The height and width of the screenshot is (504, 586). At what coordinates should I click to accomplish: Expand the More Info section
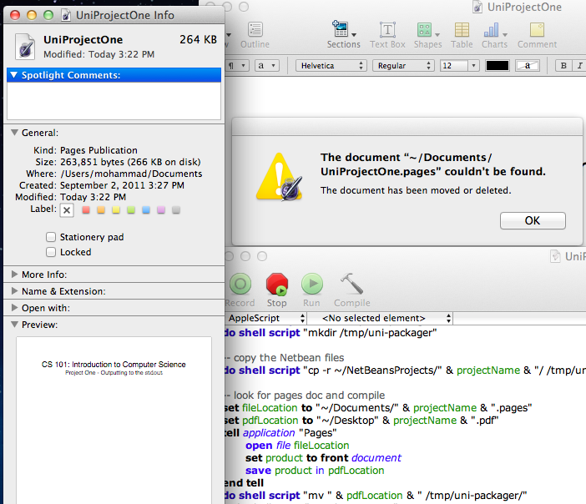tap(14, 275)
